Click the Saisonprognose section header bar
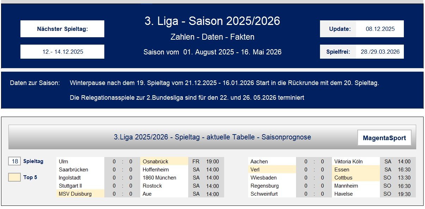This screenshot has width=425, height=209. click(212, 137)
